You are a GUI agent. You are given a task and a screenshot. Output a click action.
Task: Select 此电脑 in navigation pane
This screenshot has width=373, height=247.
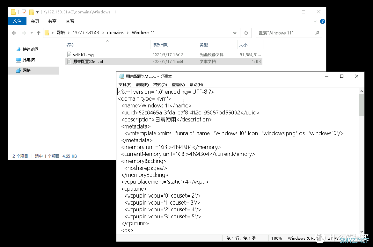[x=26, y=60]
